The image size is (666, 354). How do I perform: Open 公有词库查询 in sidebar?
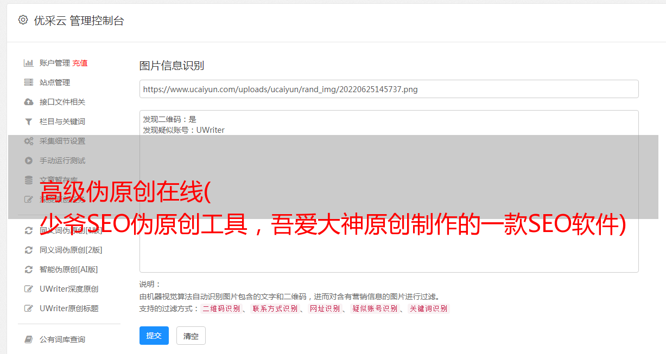click(62, 339)
